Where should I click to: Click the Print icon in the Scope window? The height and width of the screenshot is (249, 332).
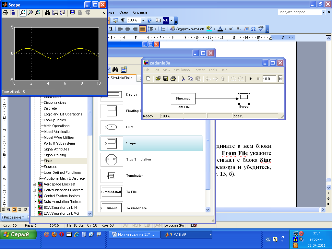pyautogui.click(x=5, y=13)
